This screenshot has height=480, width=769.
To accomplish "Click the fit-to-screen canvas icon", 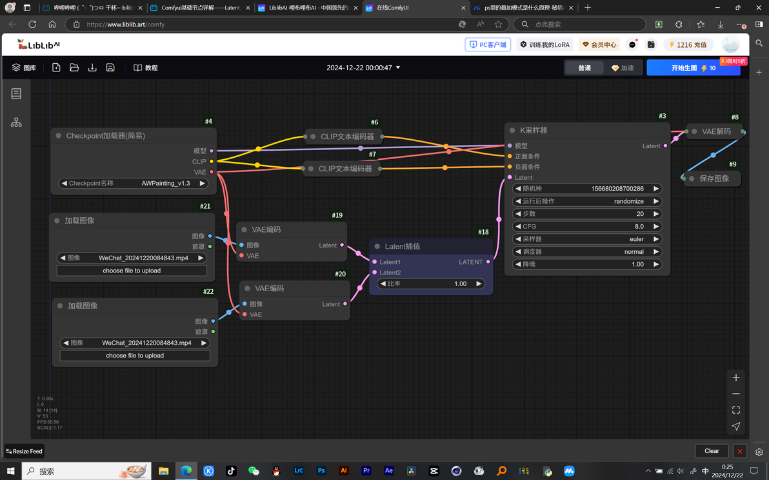I will 735,410.
